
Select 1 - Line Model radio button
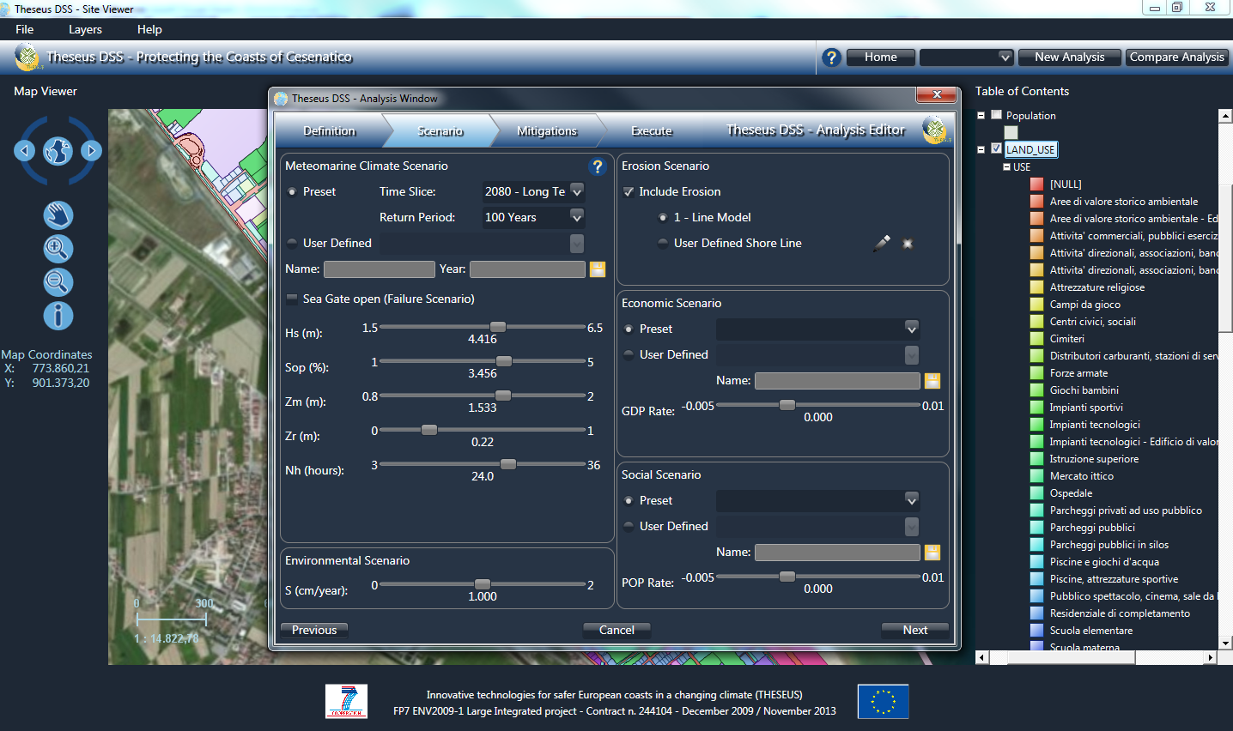(x=663, y=218)
